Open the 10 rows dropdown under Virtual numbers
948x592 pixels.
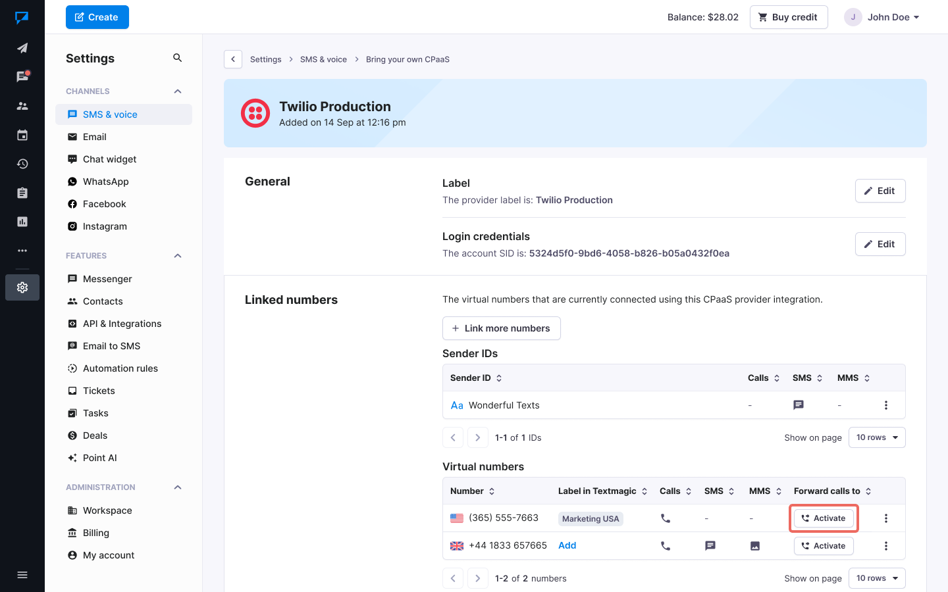tap(876, 578)
